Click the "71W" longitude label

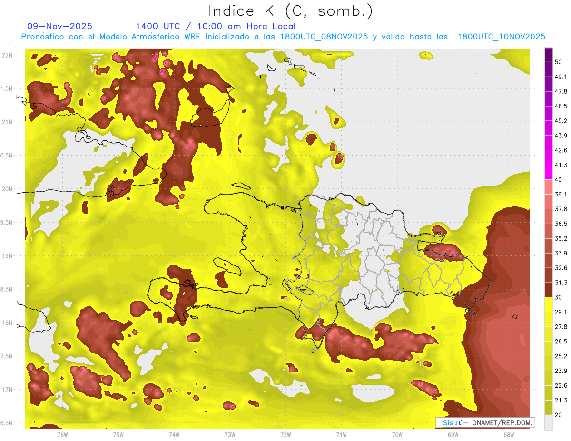pyautogui.click(x=341, y=434)
